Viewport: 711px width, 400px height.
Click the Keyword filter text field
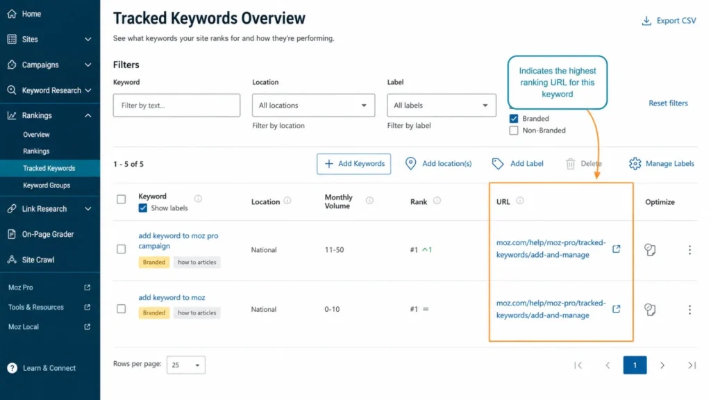(176, 106)
